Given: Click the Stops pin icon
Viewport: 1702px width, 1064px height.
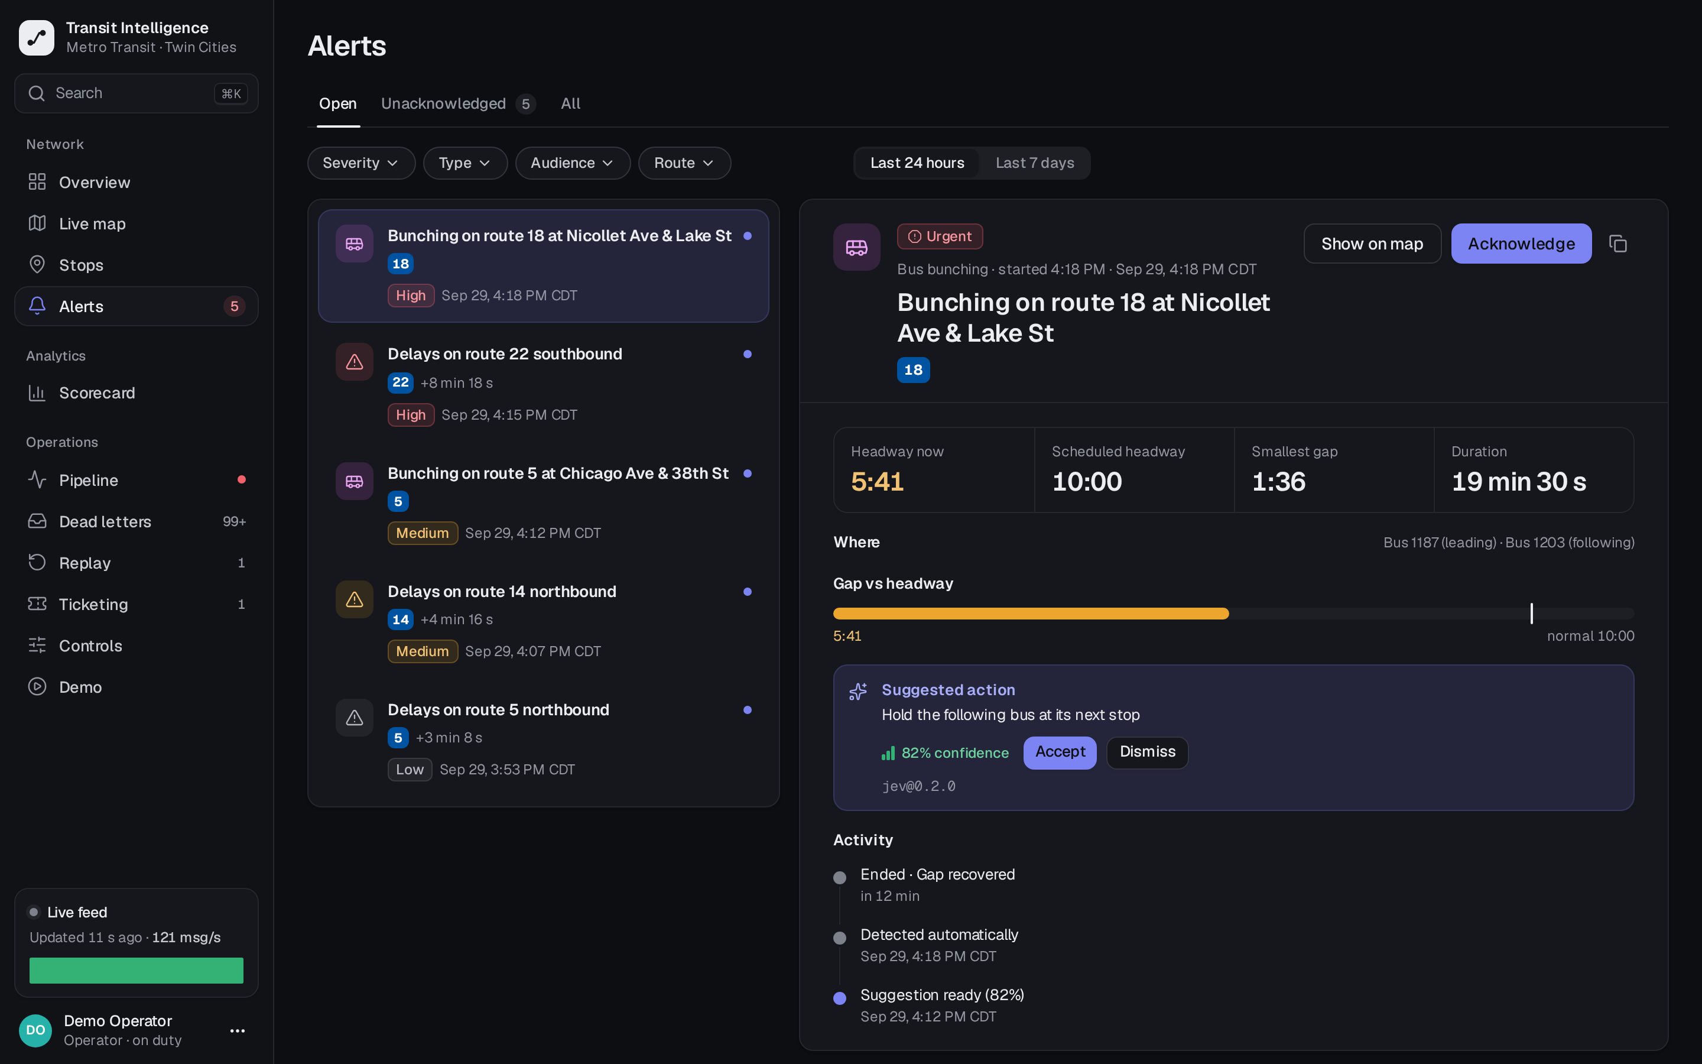Looking at the screenshot, I should 37,265.
